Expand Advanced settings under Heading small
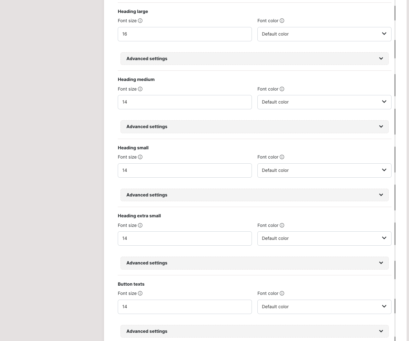The height and width of the screenshot is (341, 409). [x=254, y=195]
